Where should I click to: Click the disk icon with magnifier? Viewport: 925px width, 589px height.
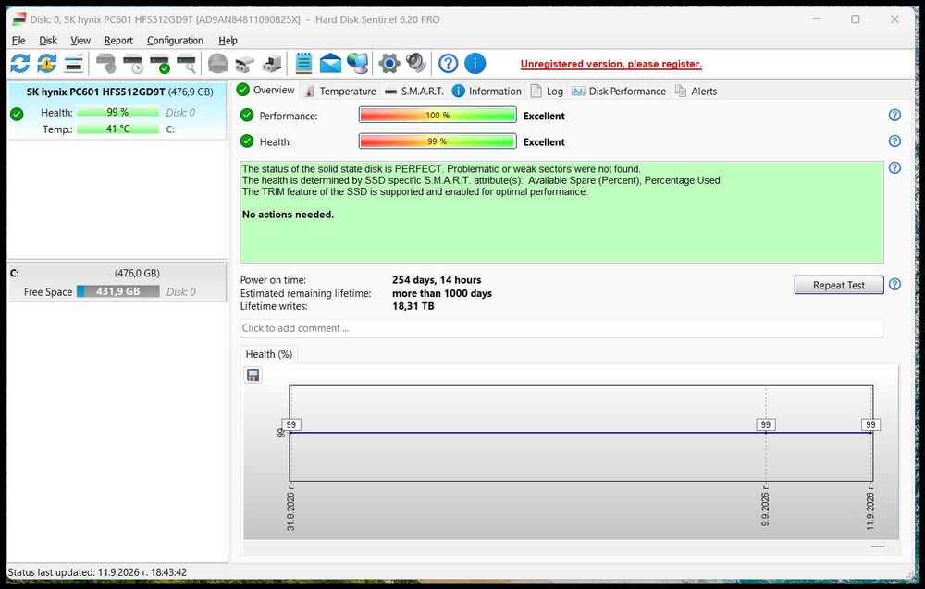tap(186, 63)
